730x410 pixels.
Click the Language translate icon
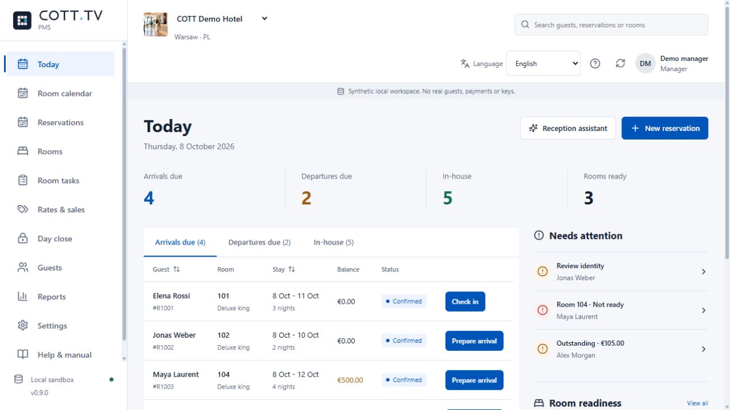465,64
